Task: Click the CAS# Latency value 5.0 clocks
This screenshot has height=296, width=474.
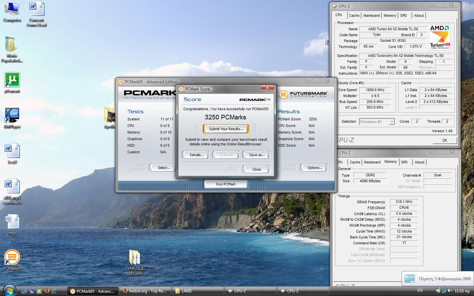Action: coord(404,213)
